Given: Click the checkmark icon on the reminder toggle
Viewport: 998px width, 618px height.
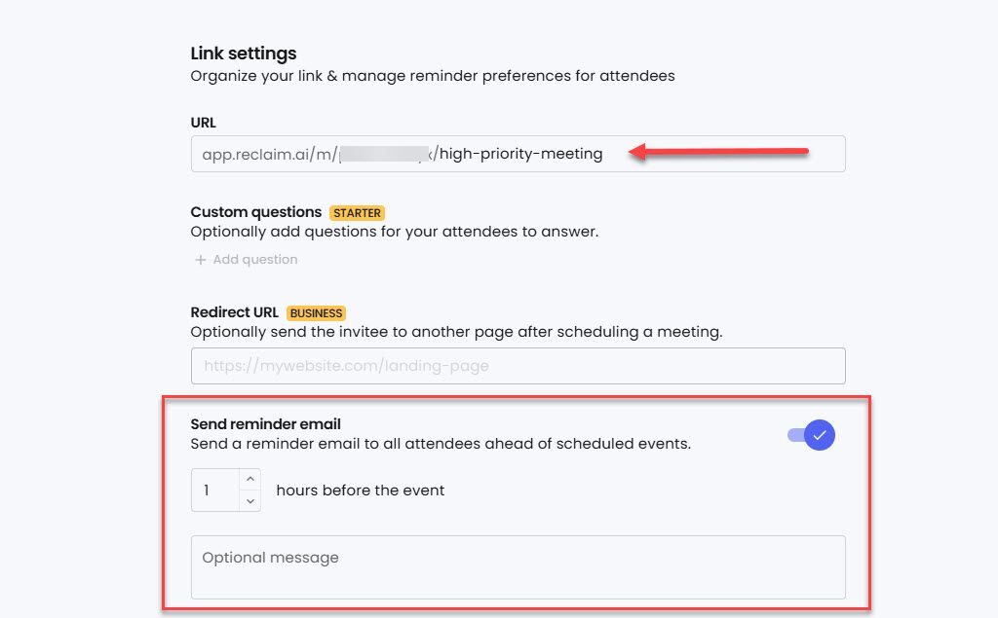Looking at the screenshot, I should pyautogui.click(x=822, y=435).
